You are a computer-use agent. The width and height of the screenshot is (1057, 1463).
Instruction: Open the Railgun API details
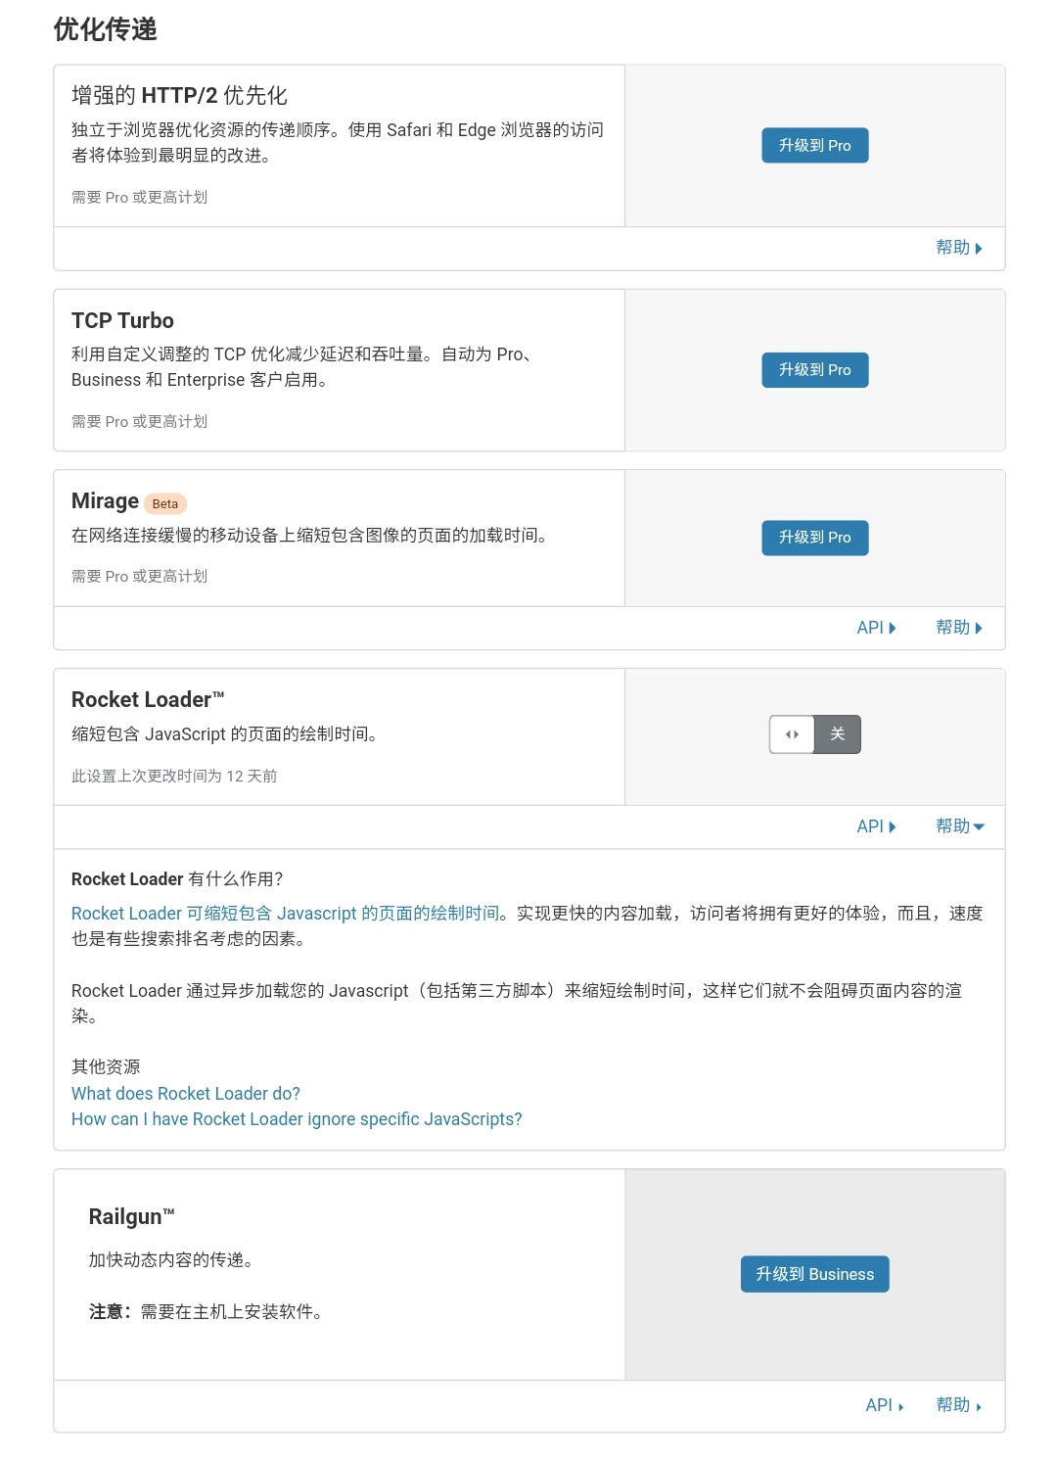point(885,1405)
